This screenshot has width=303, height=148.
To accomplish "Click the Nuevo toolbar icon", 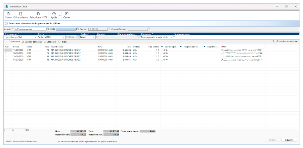I will [x=8, y=15].
